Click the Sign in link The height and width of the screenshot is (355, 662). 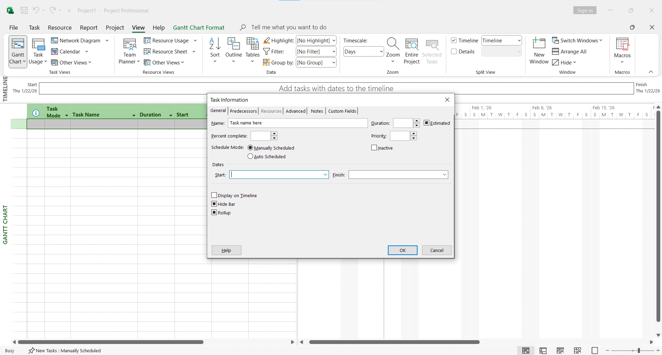[x=585, y=10]
